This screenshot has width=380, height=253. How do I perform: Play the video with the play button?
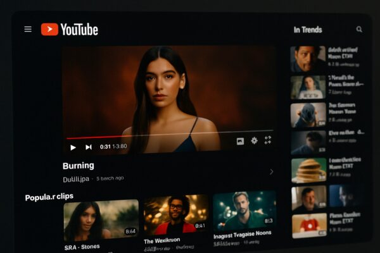[73, 147]
